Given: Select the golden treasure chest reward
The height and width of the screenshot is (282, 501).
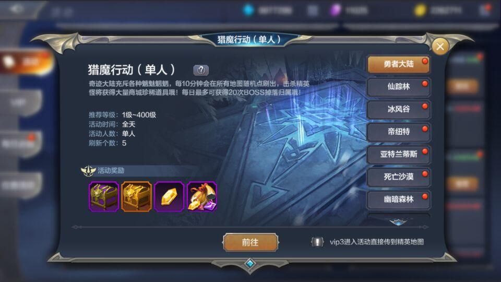Looking at the screenshot, I should point(136,197).
